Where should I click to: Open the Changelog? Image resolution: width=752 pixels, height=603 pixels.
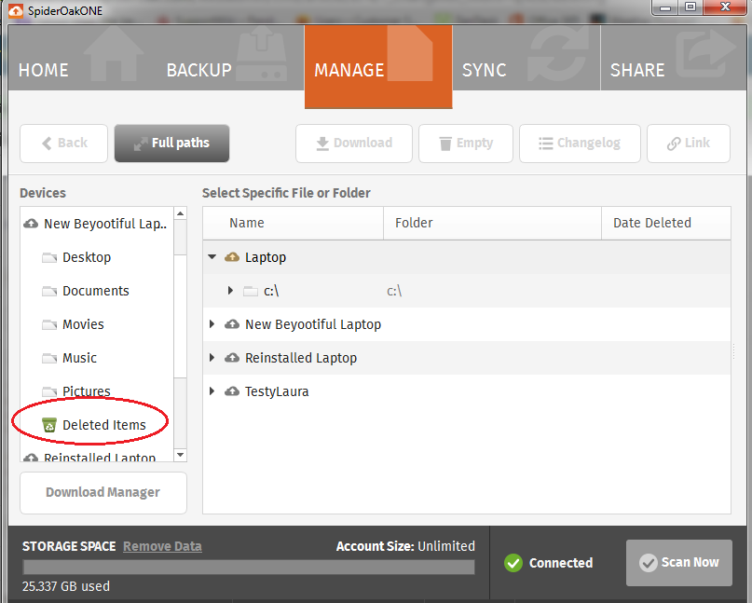(580, 144)
